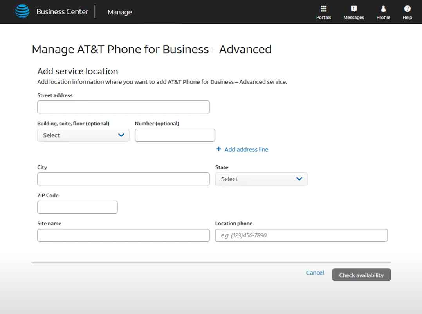Viewport: 422px width, 314px height.
Task: Click the 'Add location information' description text
Action: click(162, 82)
